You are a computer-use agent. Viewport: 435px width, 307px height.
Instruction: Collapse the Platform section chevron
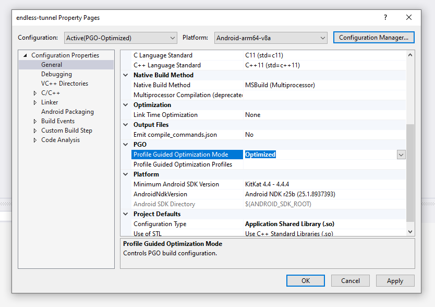click(125, 174)
